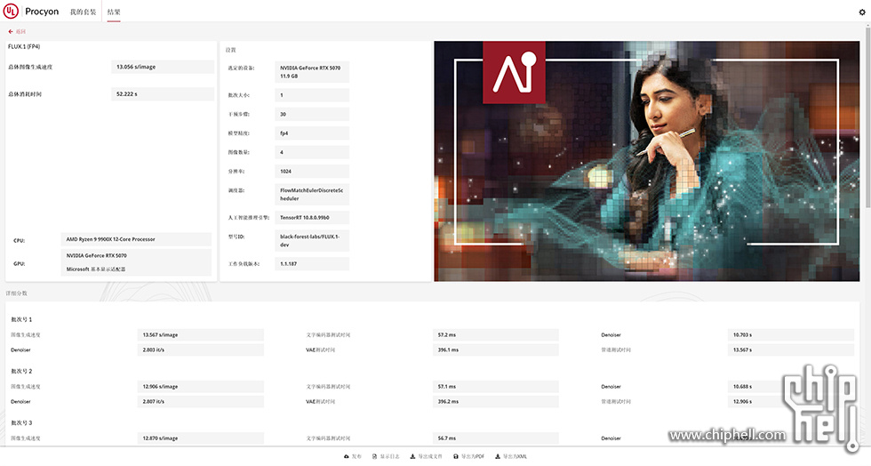871x466 pixels.
Task: Click the 13.567 s/image speed in batch 1
Action: (x=201, y=334)
